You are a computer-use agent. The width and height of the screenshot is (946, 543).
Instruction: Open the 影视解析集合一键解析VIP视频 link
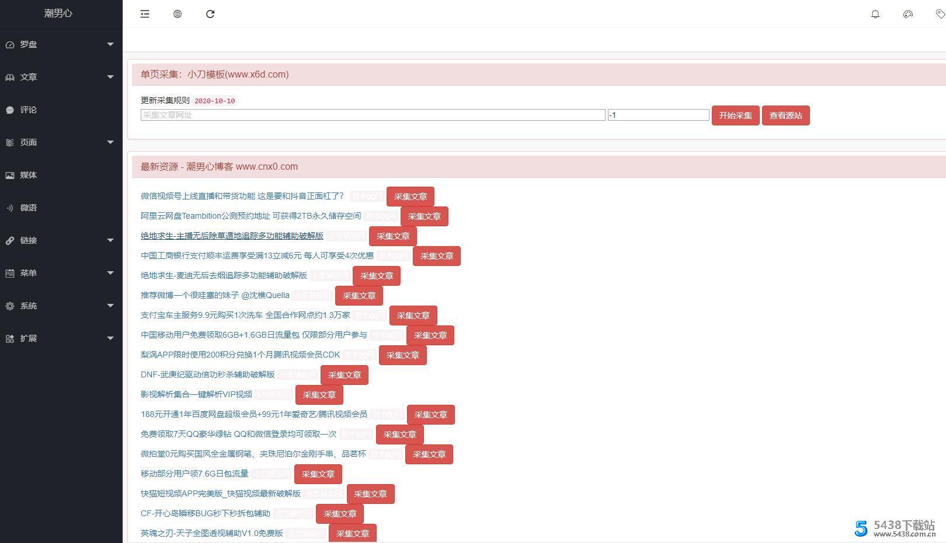(196, 394)
